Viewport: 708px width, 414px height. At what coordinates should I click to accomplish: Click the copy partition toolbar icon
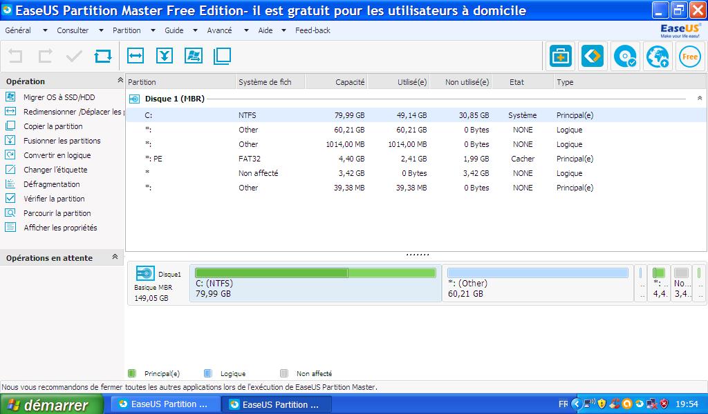[x=222, y=57]
